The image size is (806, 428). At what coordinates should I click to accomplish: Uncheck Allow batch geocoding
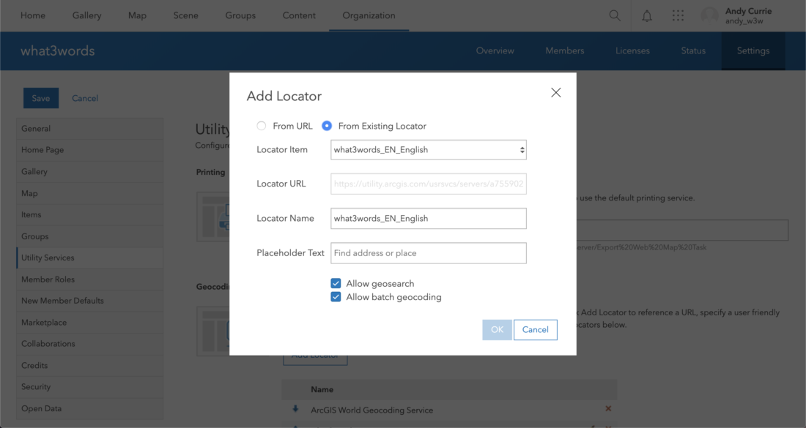336,296
